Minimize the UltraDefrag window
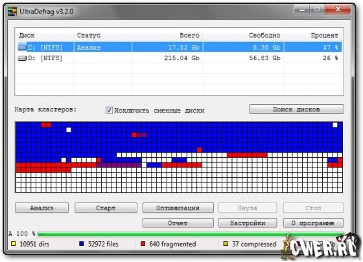 click(x=302, y=10)
